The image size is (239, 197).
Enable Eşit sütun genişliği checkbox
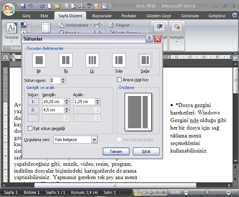(x=30, y=128)
